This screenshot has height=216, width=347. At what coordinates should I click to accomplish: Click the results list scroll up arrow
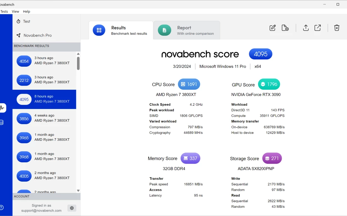[78, 54]
